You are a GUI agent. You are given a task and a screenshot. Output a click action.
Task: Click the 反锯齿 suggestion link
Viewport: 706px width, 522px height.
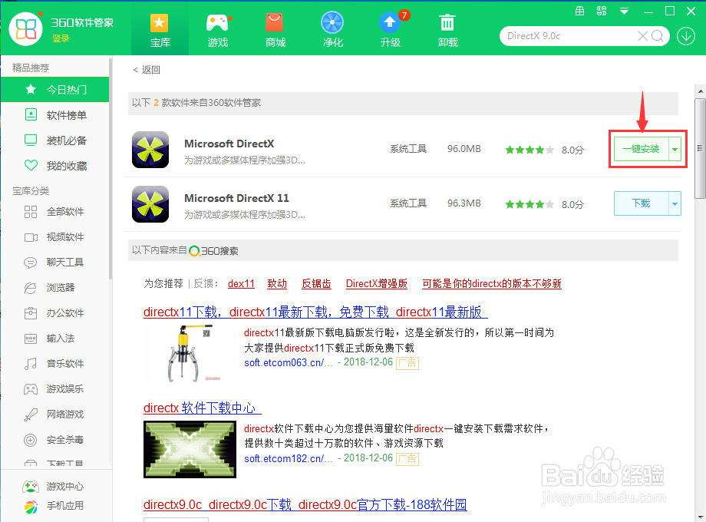pyautogui.click(x=316, y=284)
